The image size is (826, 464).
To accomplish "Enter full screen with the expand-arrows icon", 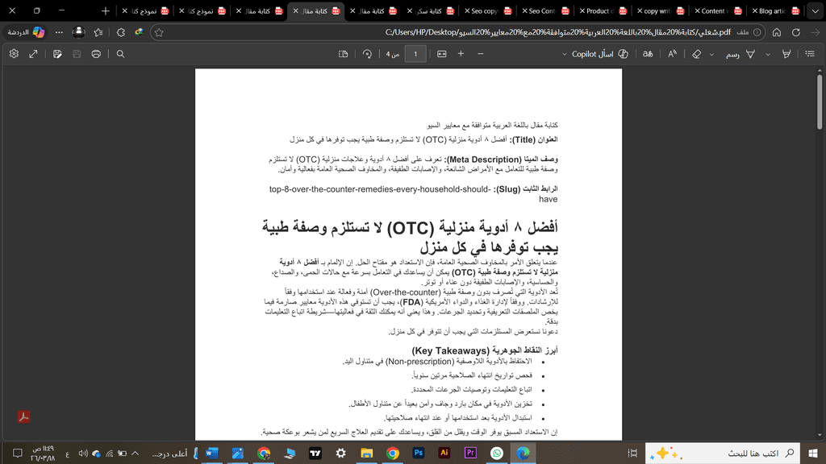I will point(33,54).
